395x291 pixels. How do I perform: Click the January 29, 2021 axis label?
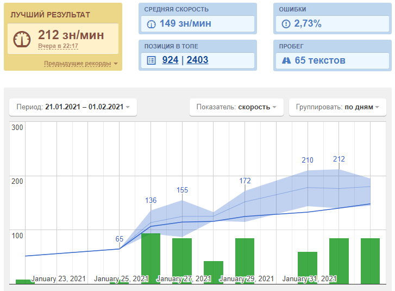coord(247,278)
